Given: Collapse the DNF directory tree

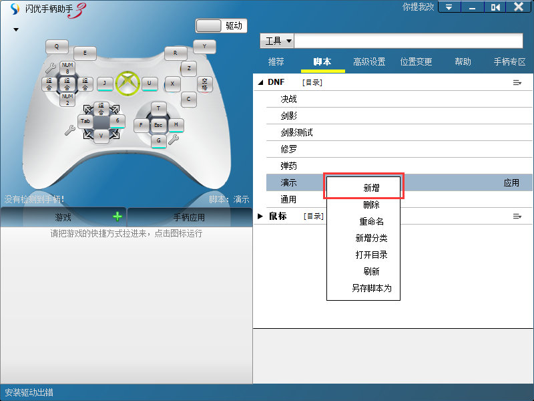Looking at the screenshot, I should 260,82.
